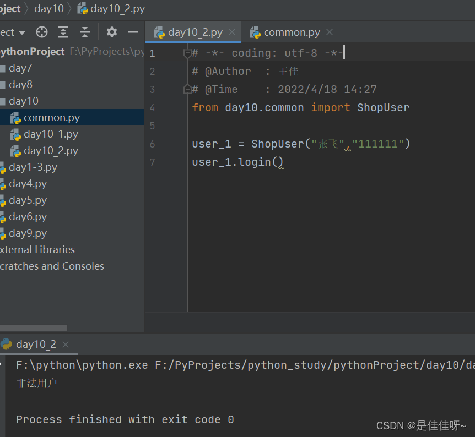Close the common.py editor tab
The height and width of the screenshot is (437, 475).
tap(330, 32)
